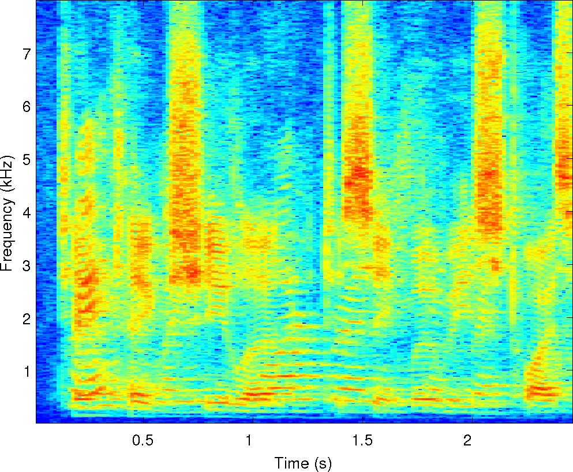Select the 1.5 tick label on time axis
The height and width of the screenshot is (472, 573).
[362, 441]
